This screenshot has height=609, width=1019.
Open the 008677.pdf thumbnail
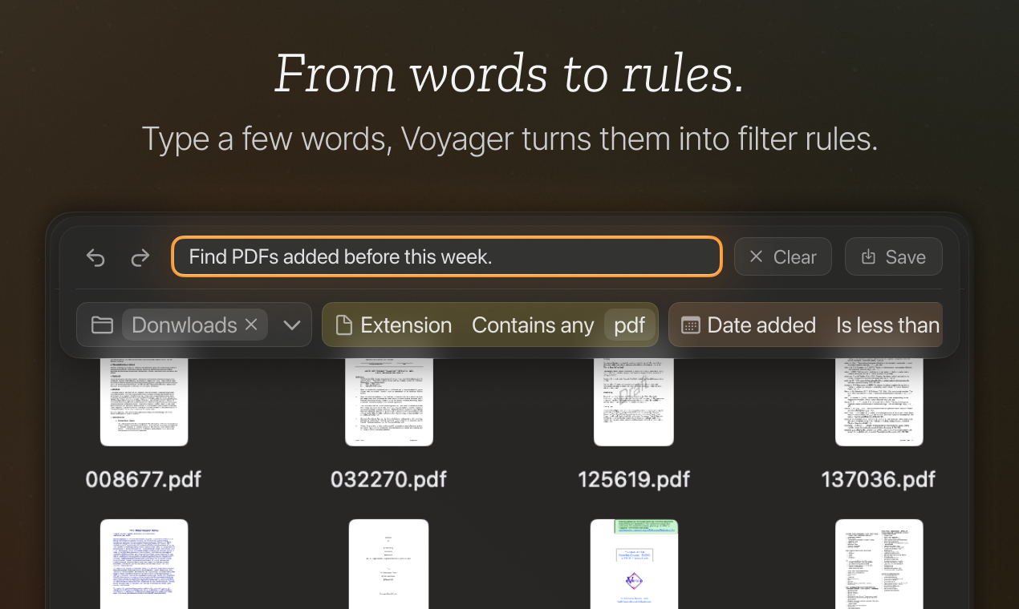[x=144, y=401]
